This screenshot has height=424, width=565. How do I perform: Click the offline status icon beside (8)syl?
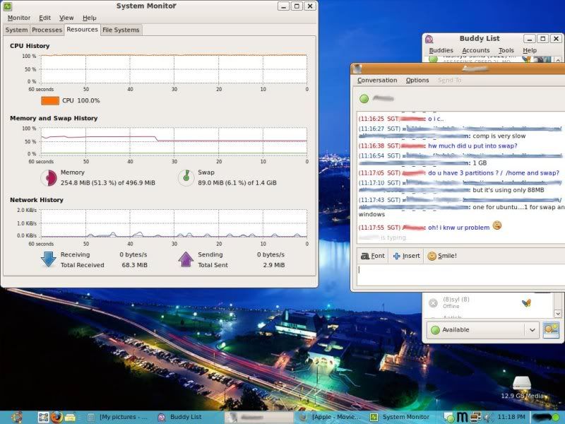433,303
